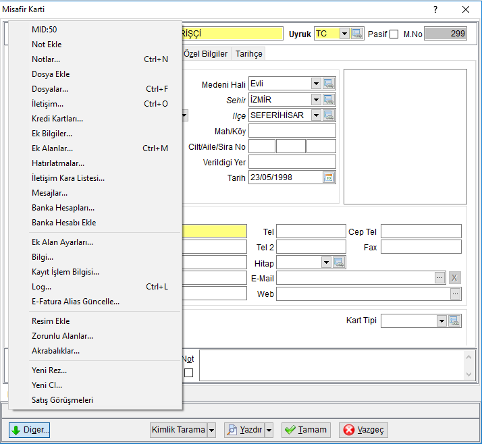Cancel with Vazgeç button
Screen dimensions: 482x444
pyautogui.click(x=363, y=430)
